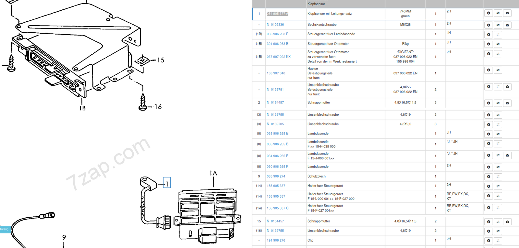Show replacements for Steuergeraet fuer Lambdasonde
Viewport: 519px width, 248px height.
498,35
